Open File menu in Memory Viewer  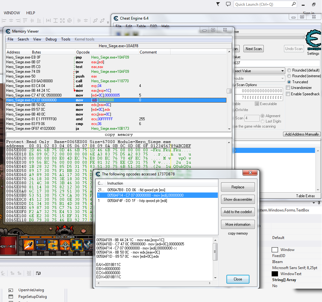coord(10,39)
